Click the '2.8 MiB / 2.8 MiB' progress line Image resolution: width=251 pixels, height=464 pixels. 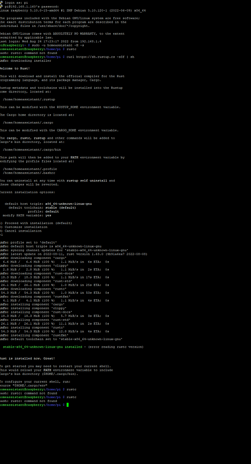coord(56,269)
